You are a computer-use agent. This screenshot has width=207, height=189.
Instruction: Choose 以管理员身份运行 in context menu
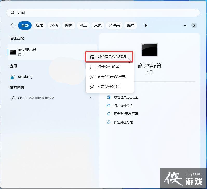tap(109, 57)
